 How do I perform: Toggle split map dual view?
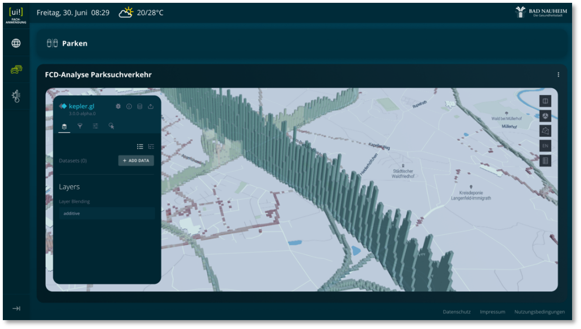pos(545,101)
